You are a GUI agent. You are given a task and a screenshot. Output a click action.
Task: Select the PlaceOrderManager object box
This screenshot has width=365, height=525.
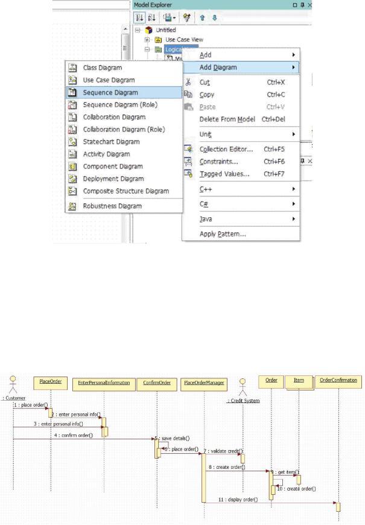pyautogui.click(x=204, y=384)
